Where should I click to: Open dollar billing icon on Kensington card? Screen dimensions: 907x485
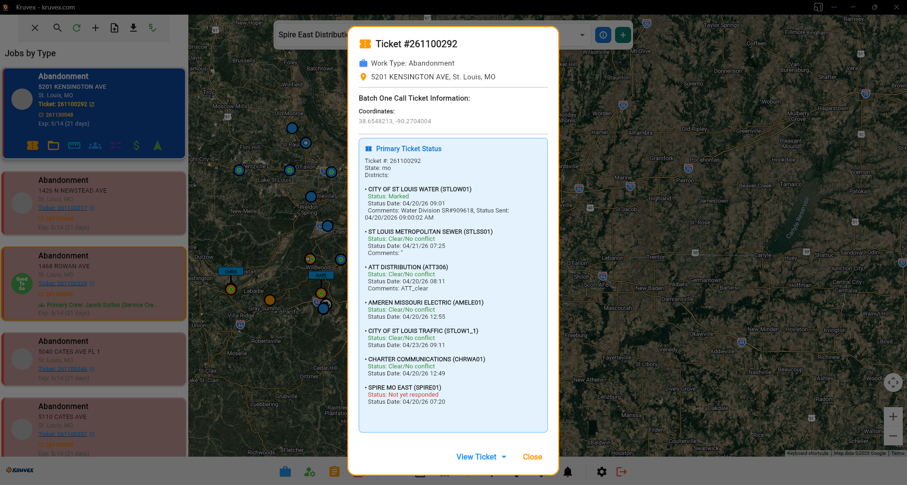coord(136,145)
